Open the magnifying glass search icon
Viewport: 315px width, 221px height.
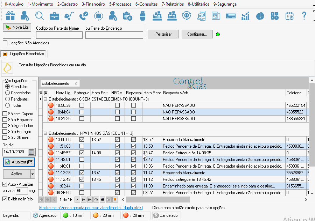pyautogui.click(x=39, y=16)
